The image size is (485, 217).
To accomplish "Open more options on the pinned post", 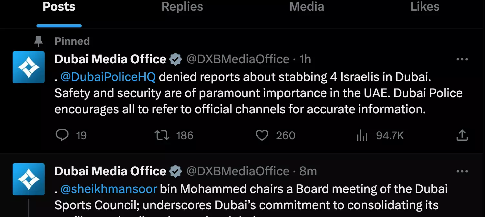I will coord(462,59).
